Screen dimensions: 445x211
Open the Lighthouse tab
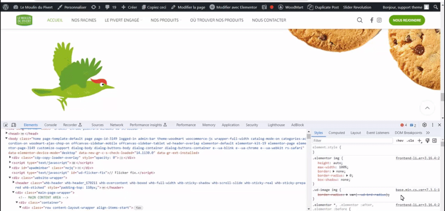[276, 125]
